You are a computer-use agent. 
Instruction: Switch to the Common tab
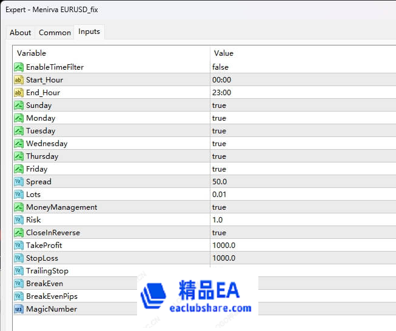pyautogui.click(x=55, y=33)
